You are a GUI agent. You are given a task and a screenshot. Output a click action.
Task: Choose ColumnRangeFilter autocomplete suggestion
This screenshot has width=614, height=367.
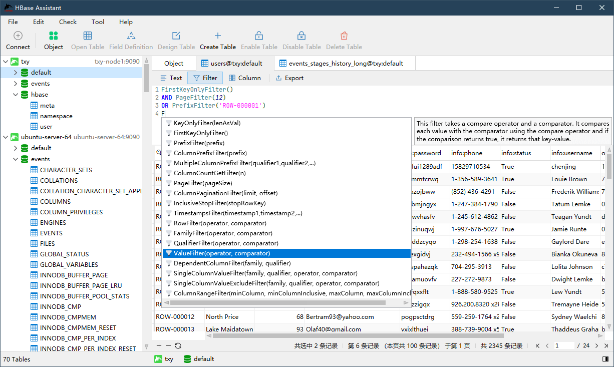[x=286, y=293]
